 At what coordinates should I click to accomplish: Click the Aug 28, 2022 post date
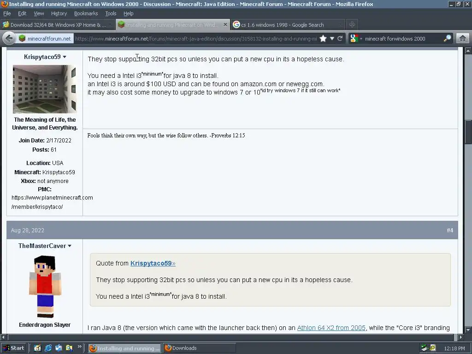[27, 230]
